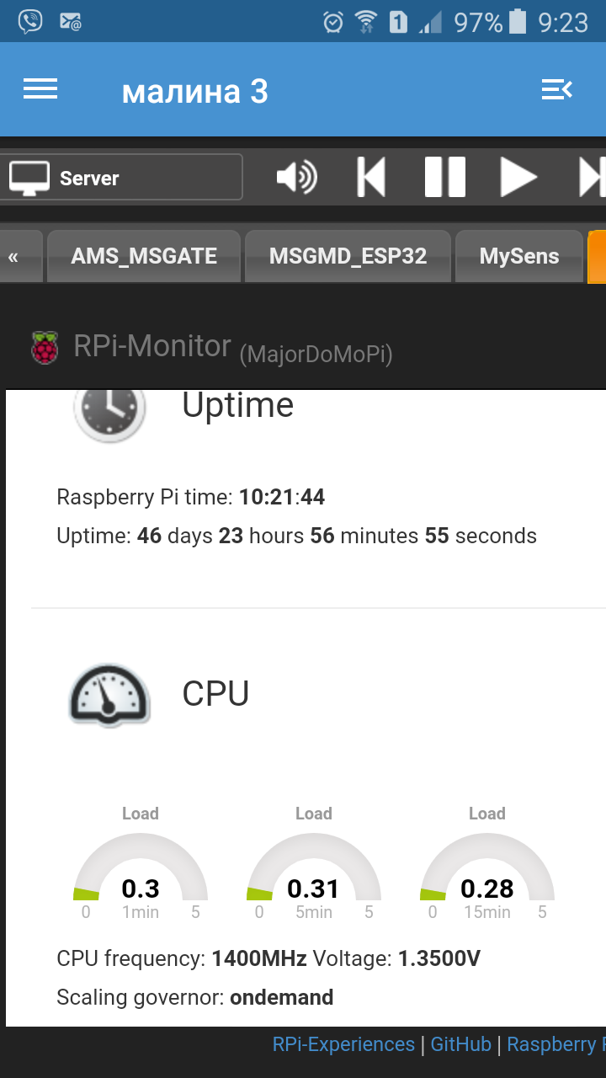The width and height of the screenshot is (606, 1078).
Task: Switch to the MSGMD_ESP32 tab
Action: pos(348,256)
